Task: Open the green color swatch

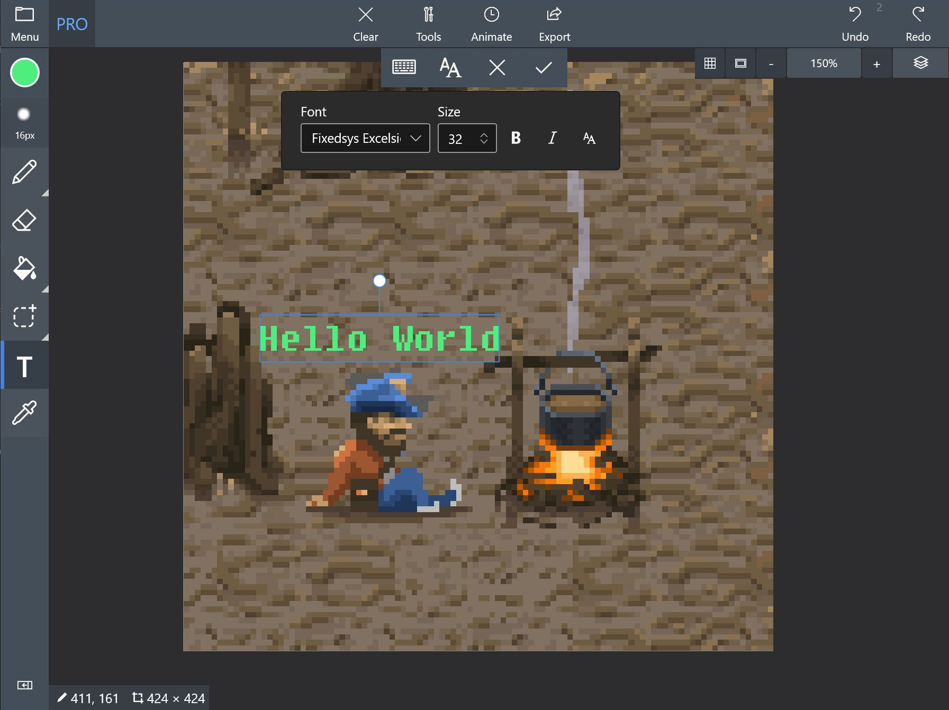Action: click(x=24, y=72)
